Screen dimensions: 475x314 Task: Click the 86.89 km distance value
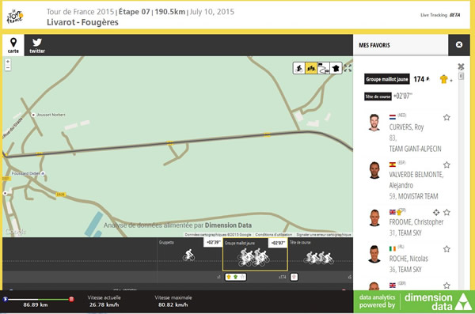point(36,305)
